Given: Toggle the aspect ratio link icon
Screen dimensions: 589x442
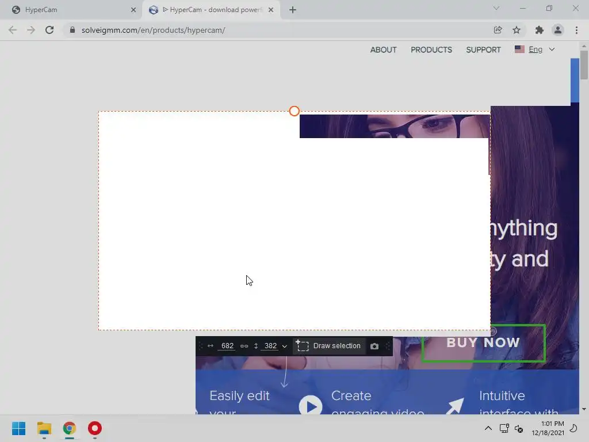Looking at the screenshot, I should [x=244, y=346].
